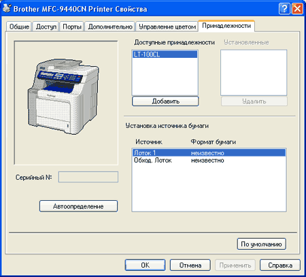
Task: Click the Brother MFC-9440CN printer image
Action: [63, 97]
